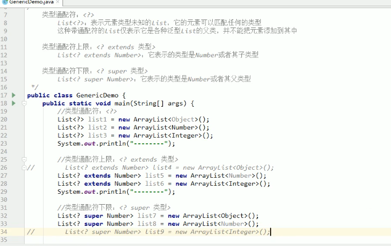Click 'String[] args' parameter in main
The image size is (391, 246).
(x=160, y=103)
